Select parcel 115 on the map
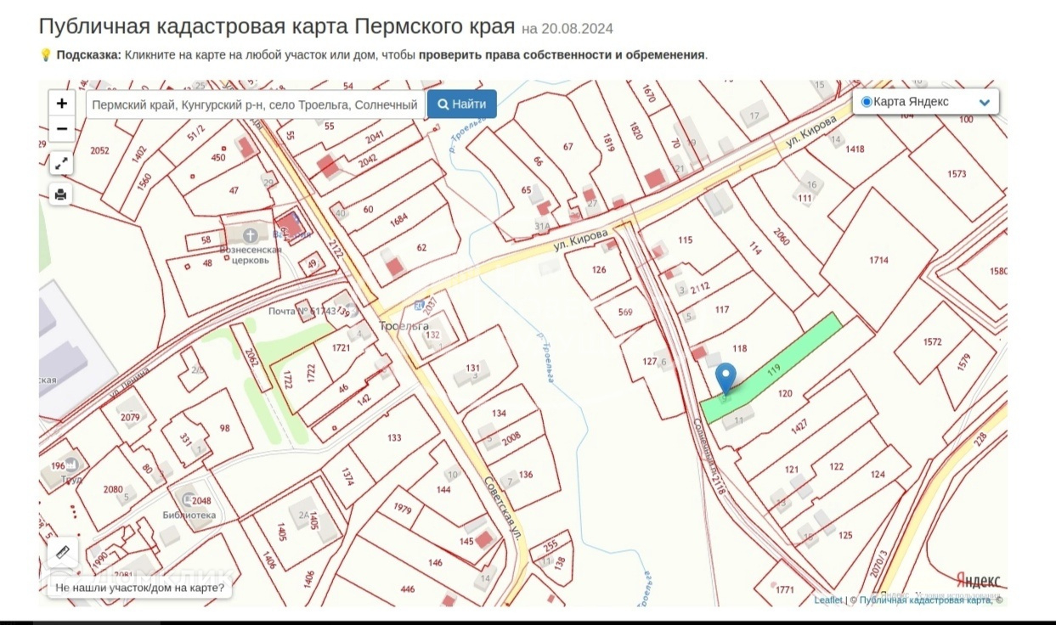 [686, 240]
